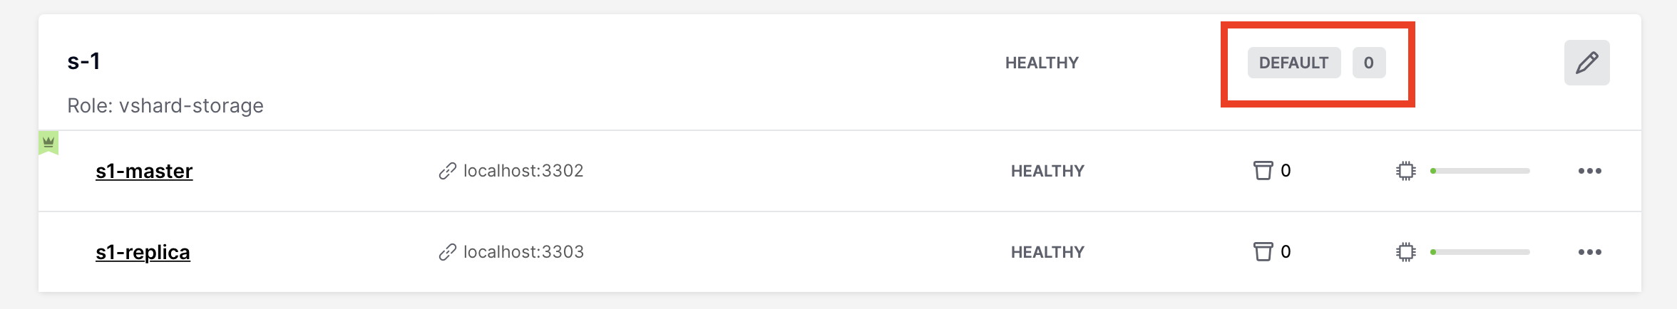
Task: Click the localhost:3302 address text
Action: [523, 171]
